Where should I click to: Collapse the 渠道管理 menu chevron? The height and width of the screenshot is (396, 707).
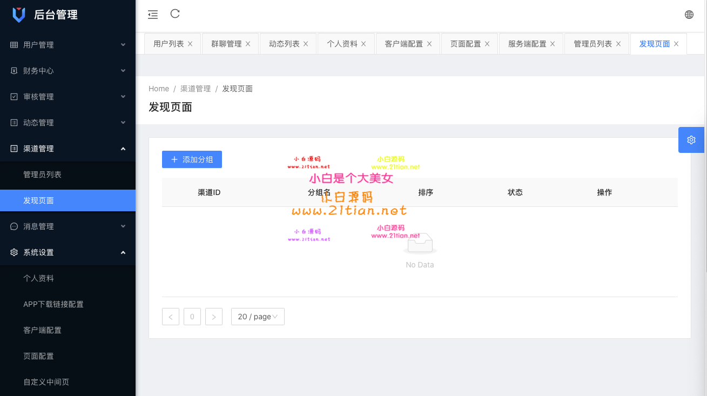(123, 149)
